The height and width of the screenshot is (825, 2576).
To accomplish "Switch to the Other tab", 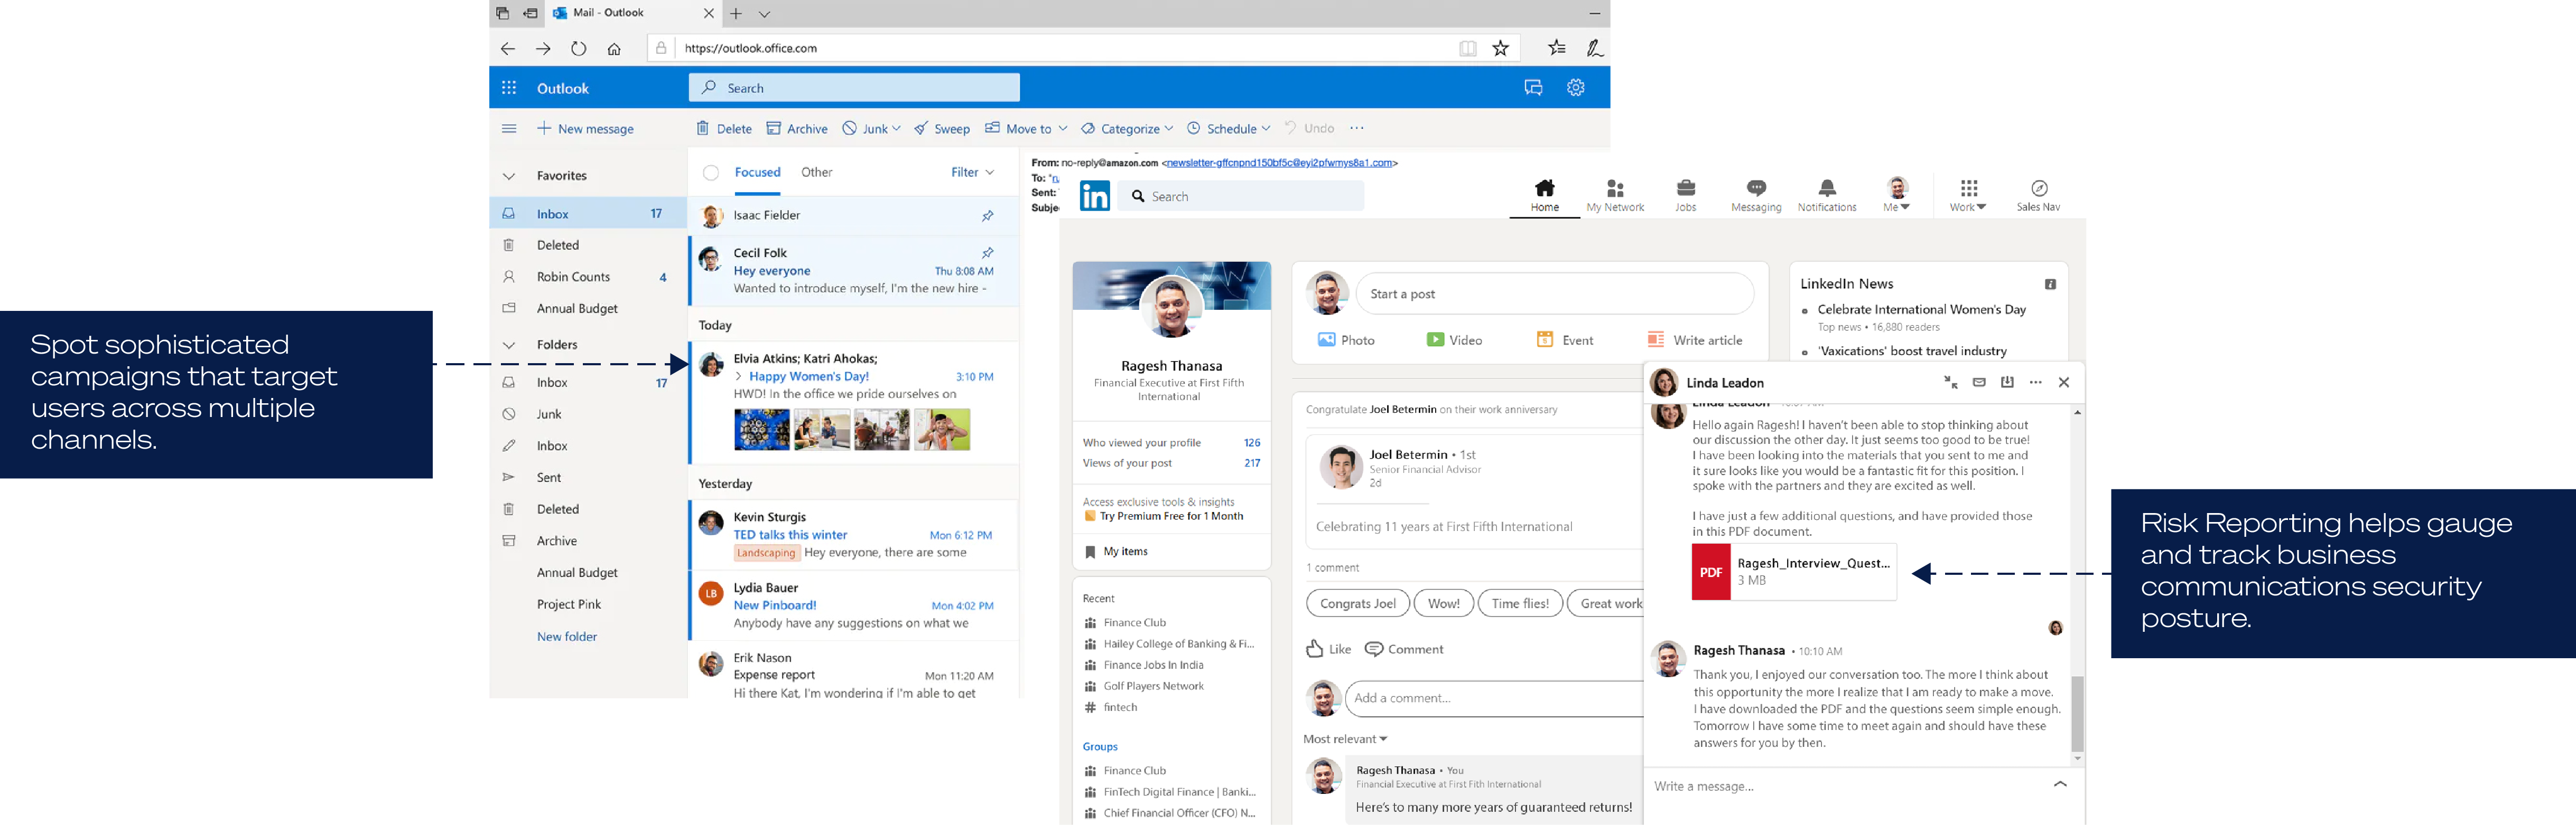I will [x=816, y=172].
